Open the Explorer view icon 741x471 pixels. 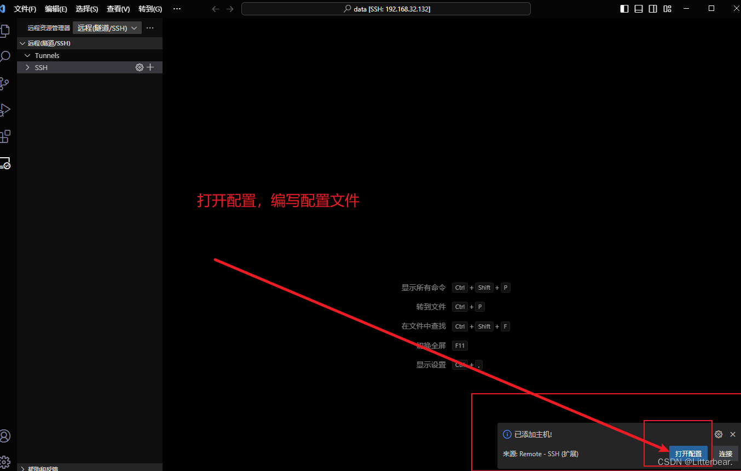[5, 31]
